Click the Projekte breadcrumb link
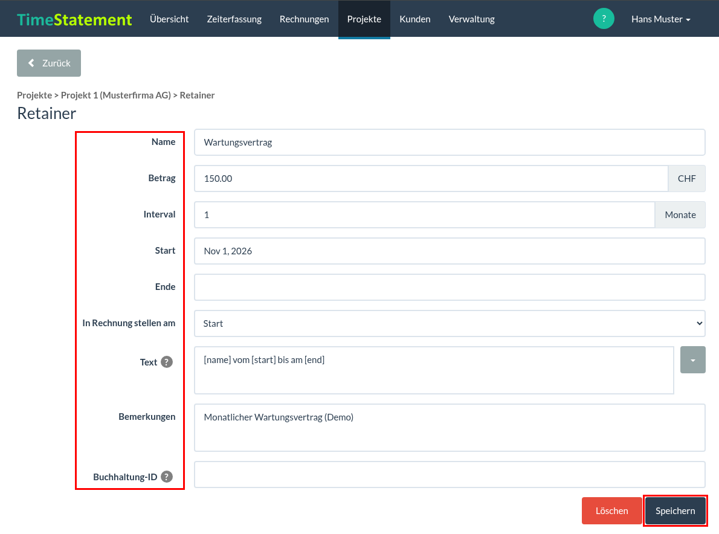Viewport: 719px width, 534px height. point(34,95)
